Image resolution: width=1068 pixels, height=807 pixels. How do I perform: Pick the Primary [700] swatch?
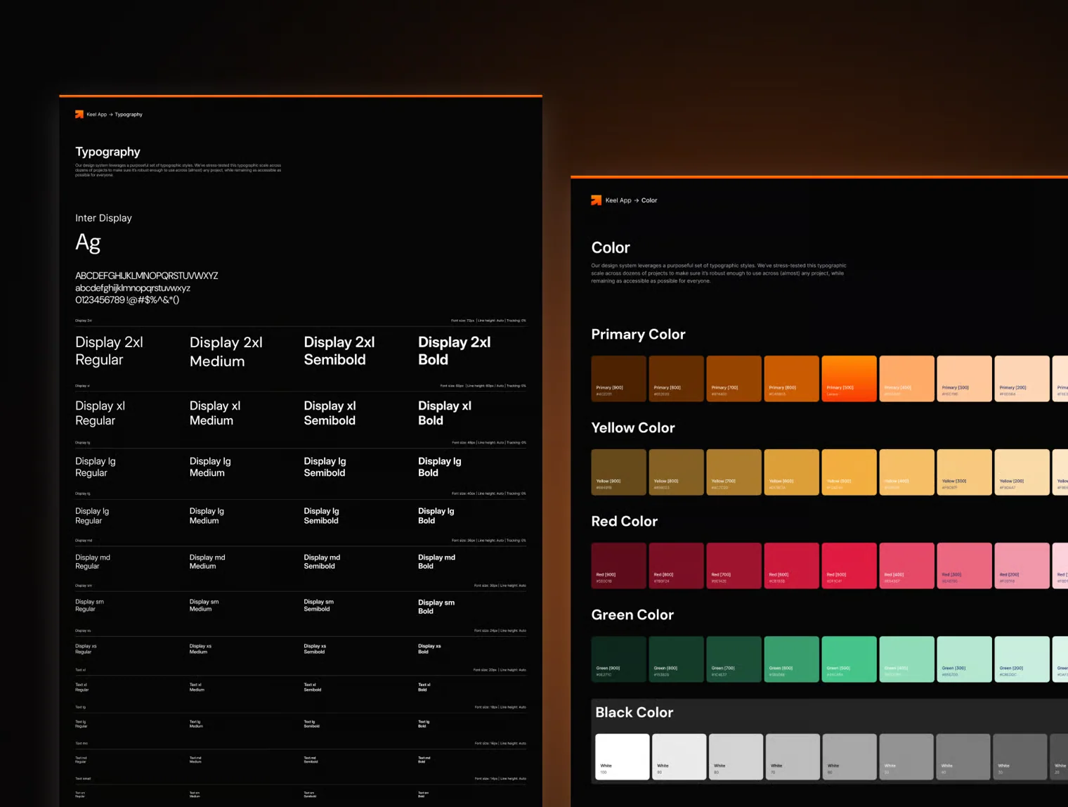pos(734,379)
